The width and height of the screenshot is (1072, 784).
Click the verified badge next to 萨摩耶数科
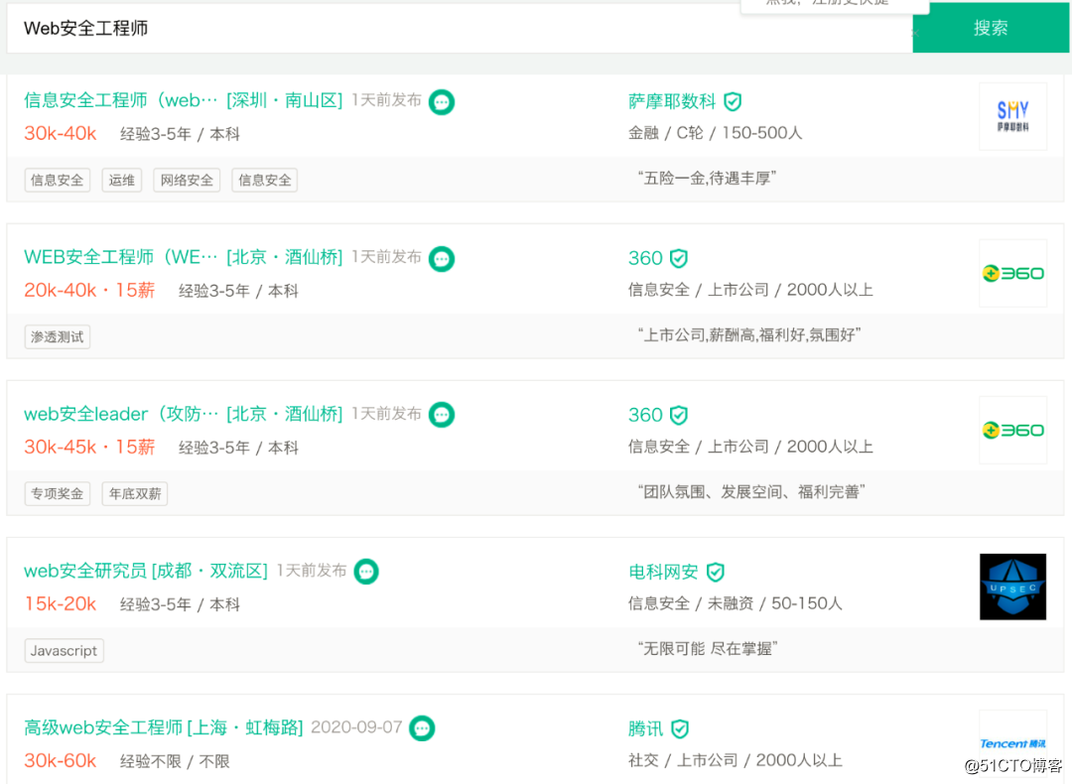pyautogui.click(x=733, y=100)
